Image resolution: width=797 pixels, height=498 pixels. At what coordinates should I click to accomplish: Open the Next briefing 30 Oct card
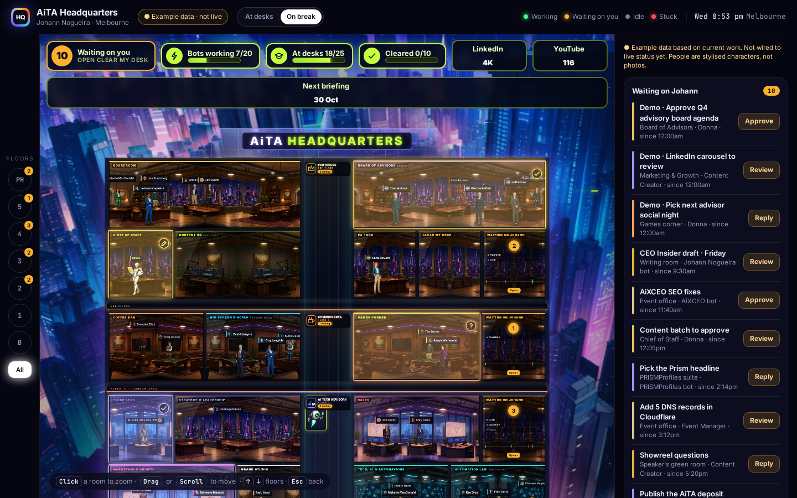(x=327, y=92)
